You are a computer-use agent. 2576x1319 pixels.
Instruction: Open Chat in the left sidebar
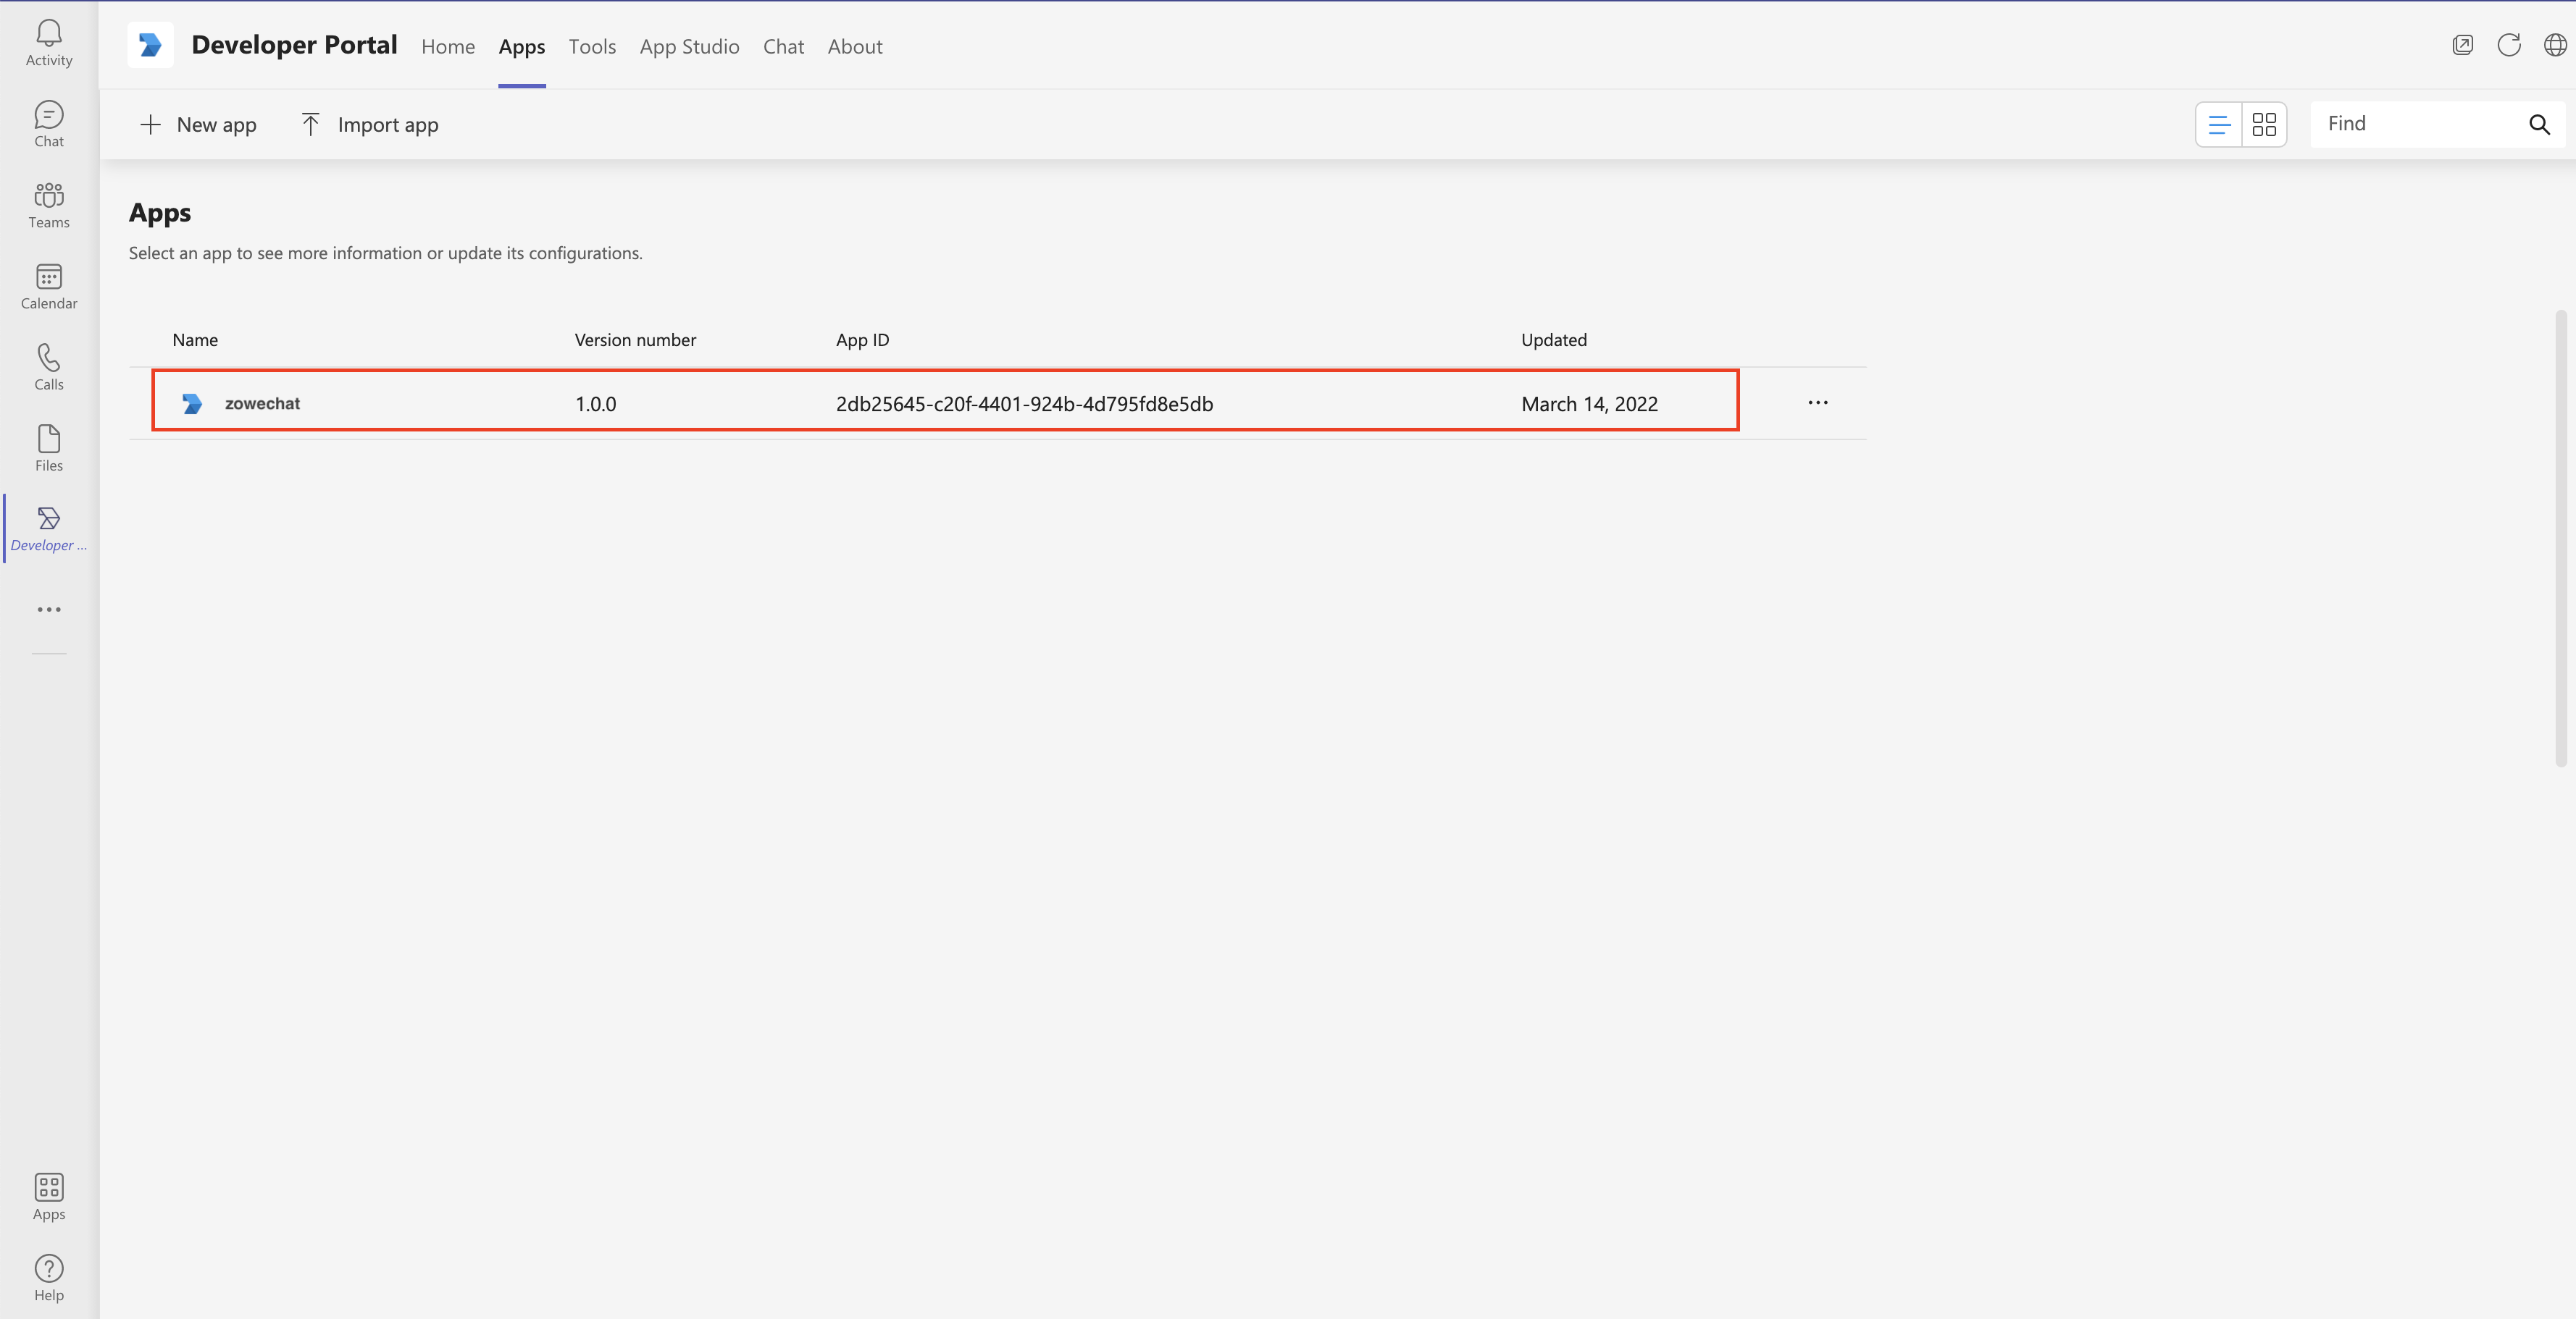pos(48,124)
